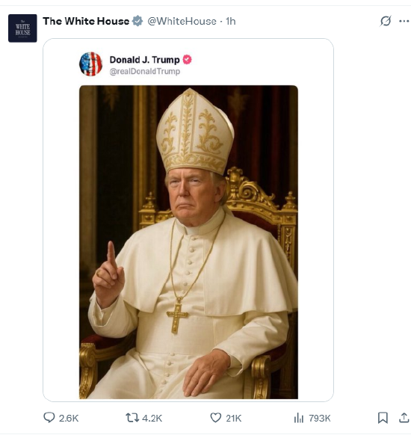Enlarge the embedded papal attire image
This screenshot has height=435, width=411.
pos(188,242)
